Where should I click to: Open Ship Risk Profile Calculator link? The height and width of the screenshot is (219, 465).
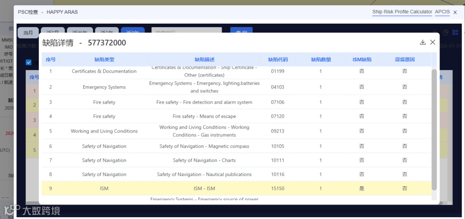tap(402, 12)
